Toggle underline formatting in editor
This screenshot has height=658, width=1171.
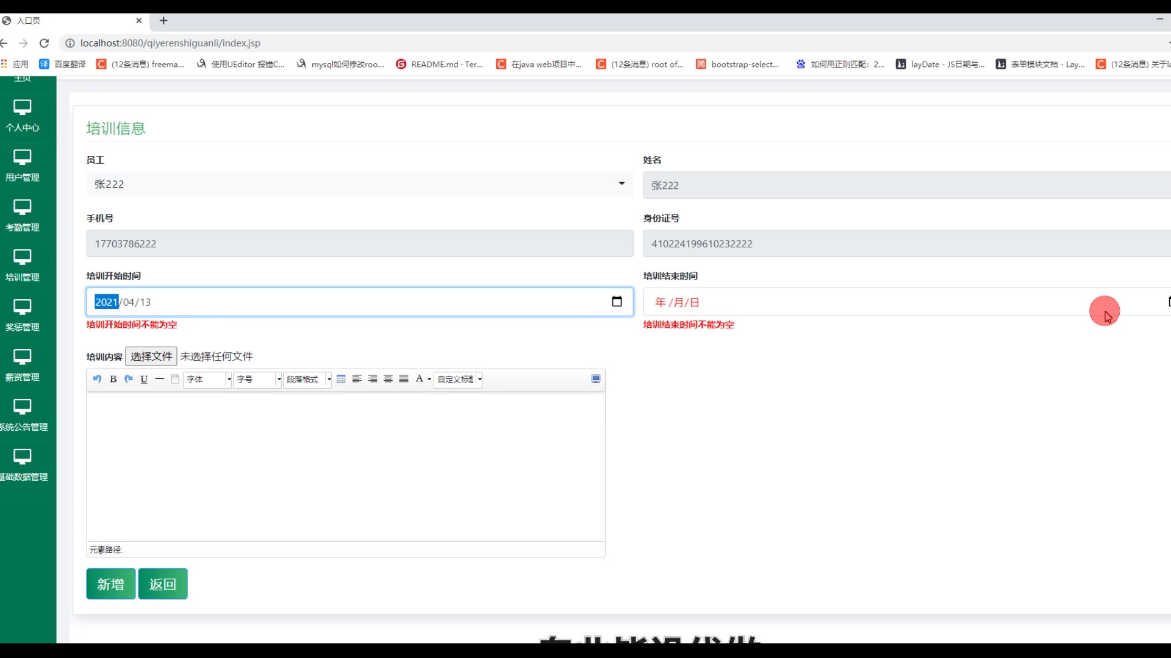[144, 379]
